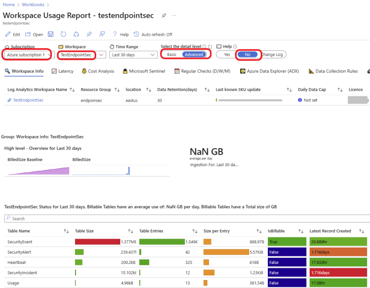
Task: Switch to Latency tab
Action: [x=62, y=71]
